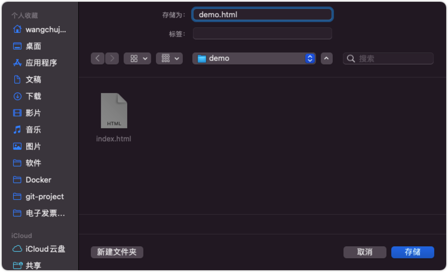Select the index.html file icon
The image size is (448, 272).
tap(114, 111)
